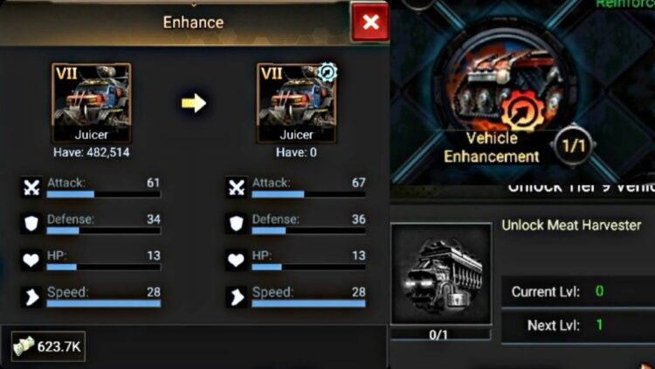Select the base Juicer vehicle thumbnail
655x369 pixels.
point(92,103)
